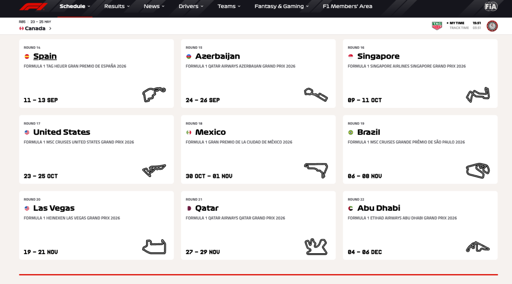The image size is (512, 284).
Task: Click the Azerbaijan circuit outline
Action: click(316, 95)
